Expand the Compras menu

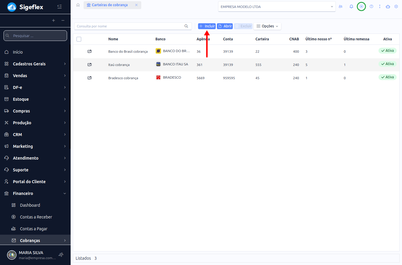(x=35, y=111)
